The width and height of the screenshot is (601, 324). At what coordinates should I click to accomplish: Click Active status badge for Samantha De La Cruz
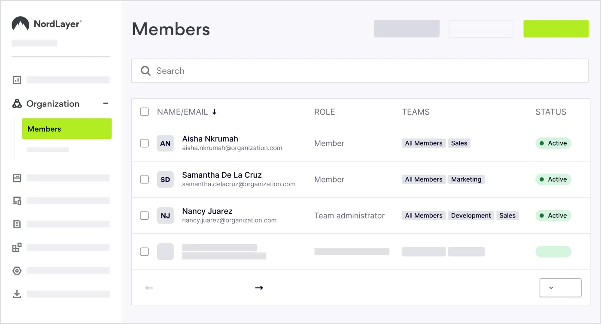click(553, 179)
